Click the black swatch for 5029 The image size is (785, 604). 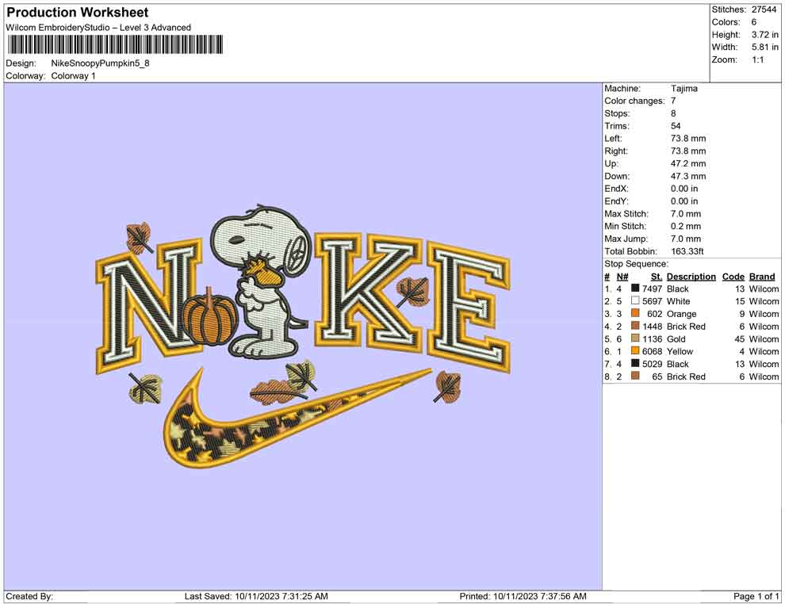[635, 364]
